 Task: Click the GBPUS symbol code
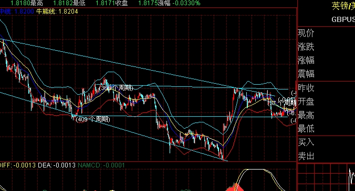tap(343, 19)
